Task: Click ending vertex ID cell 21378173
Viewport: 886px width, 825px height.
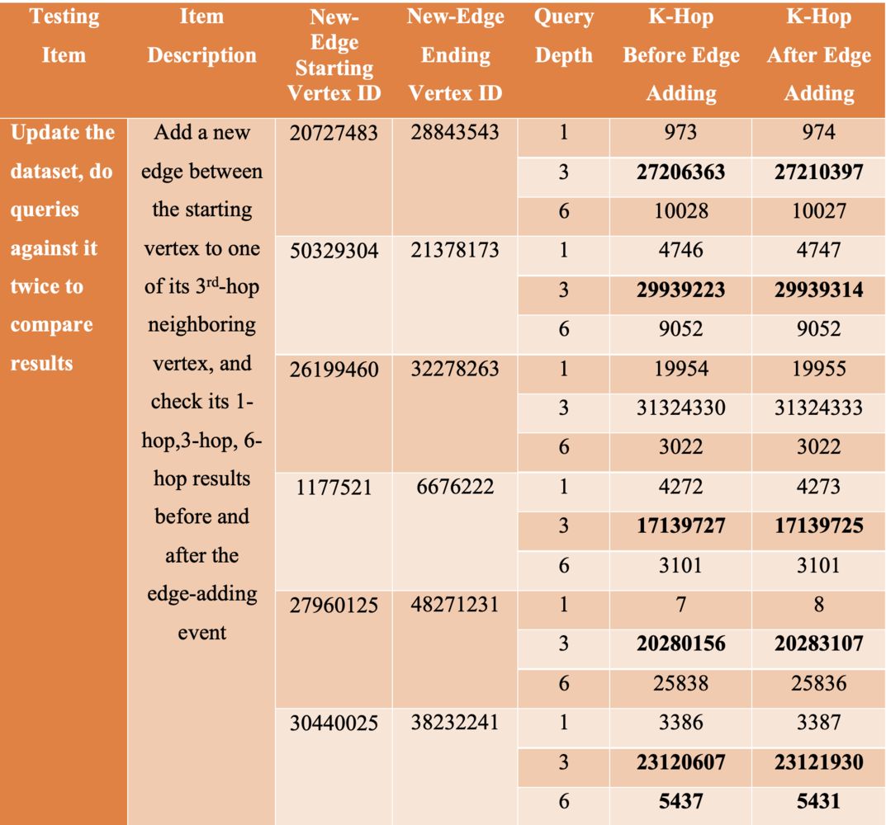Action: coord(455,251)
